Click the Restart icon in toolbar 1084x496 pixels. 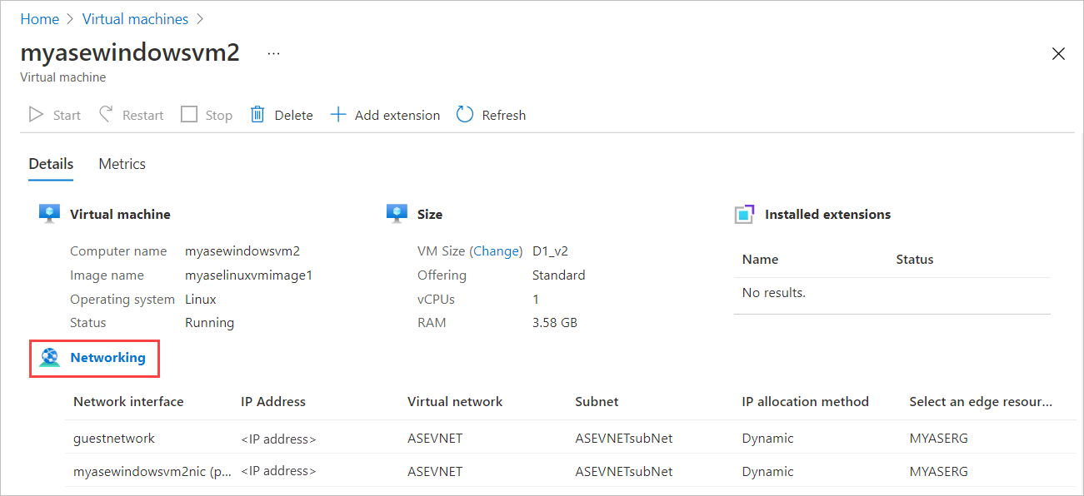point(106,115)
